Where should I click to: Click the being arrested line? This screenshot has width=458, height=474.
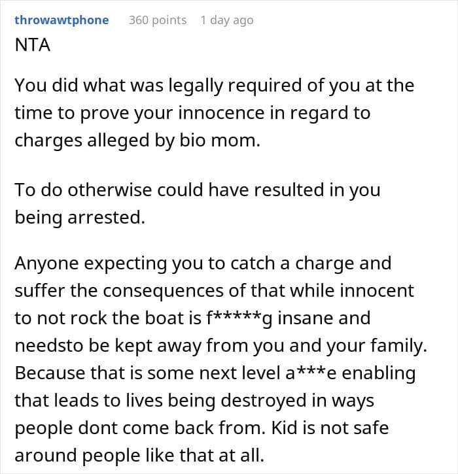(80, 217)
